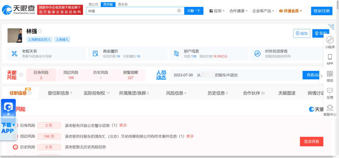
Task: Clear the search box with X icon
Action: (179, 11)
